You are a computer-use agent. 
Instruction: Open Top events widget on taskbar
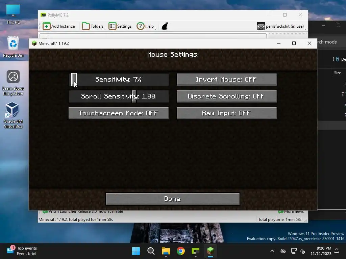pos(22,251)
